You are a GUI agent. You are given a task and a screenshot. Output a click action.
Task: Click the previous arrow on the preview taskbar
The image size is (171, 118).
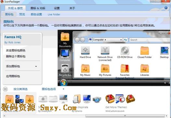165,83
